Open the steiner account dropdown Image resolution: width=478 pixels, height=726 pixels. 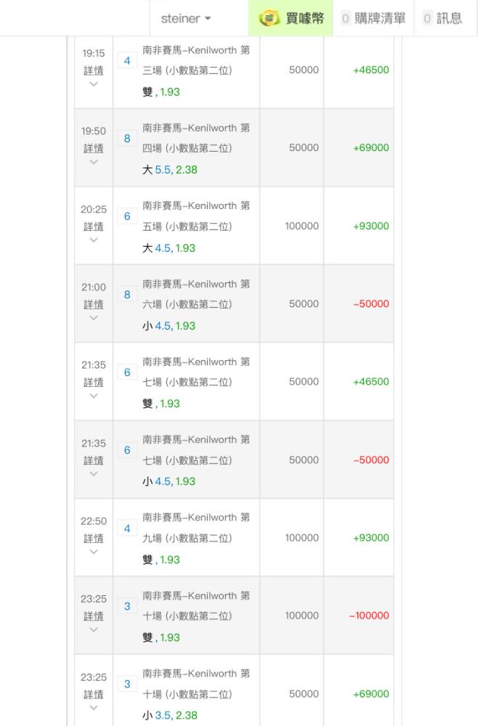[186, 19]
